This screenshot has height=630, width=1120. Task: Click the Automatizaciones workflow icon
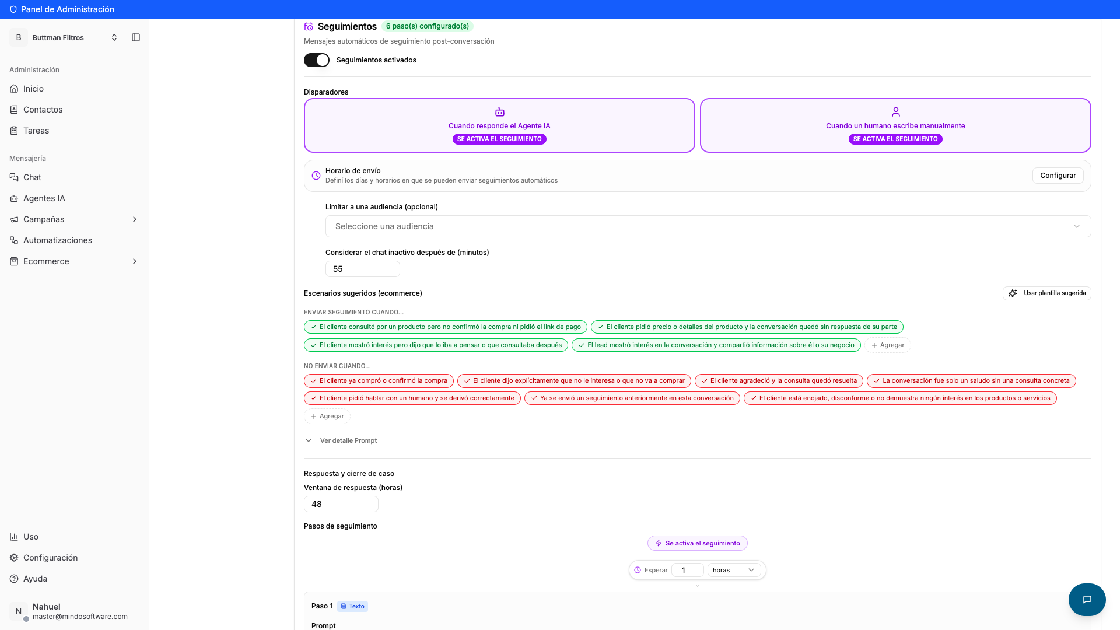coord(14,240)
